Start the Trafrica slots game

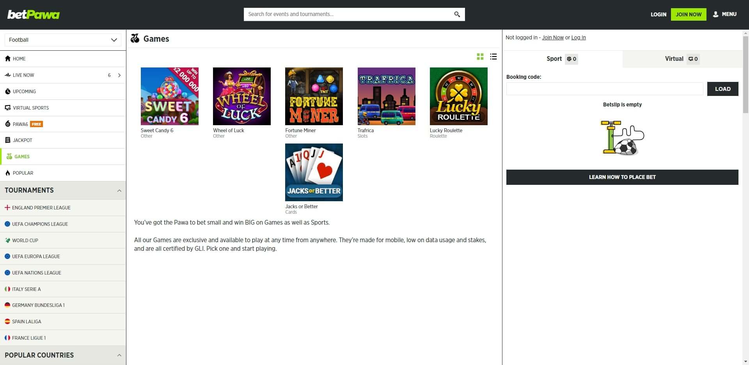click(386, 96)
